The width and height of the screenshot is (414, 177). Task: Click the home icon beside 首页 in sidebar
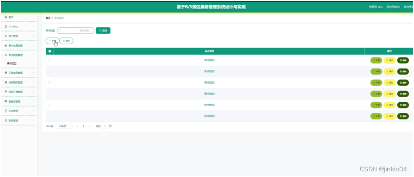coord(6,17)
